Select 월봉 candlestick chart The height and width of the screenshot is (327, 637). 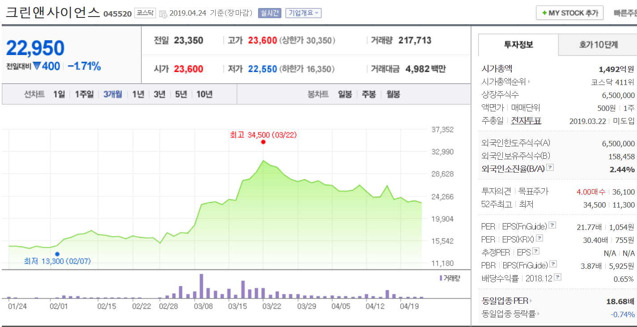(393, 94)
